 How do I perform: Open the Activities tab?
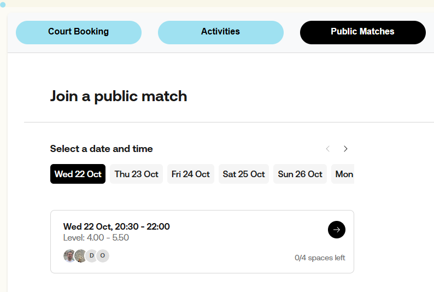pyautogui.click(x=220, y=32)
